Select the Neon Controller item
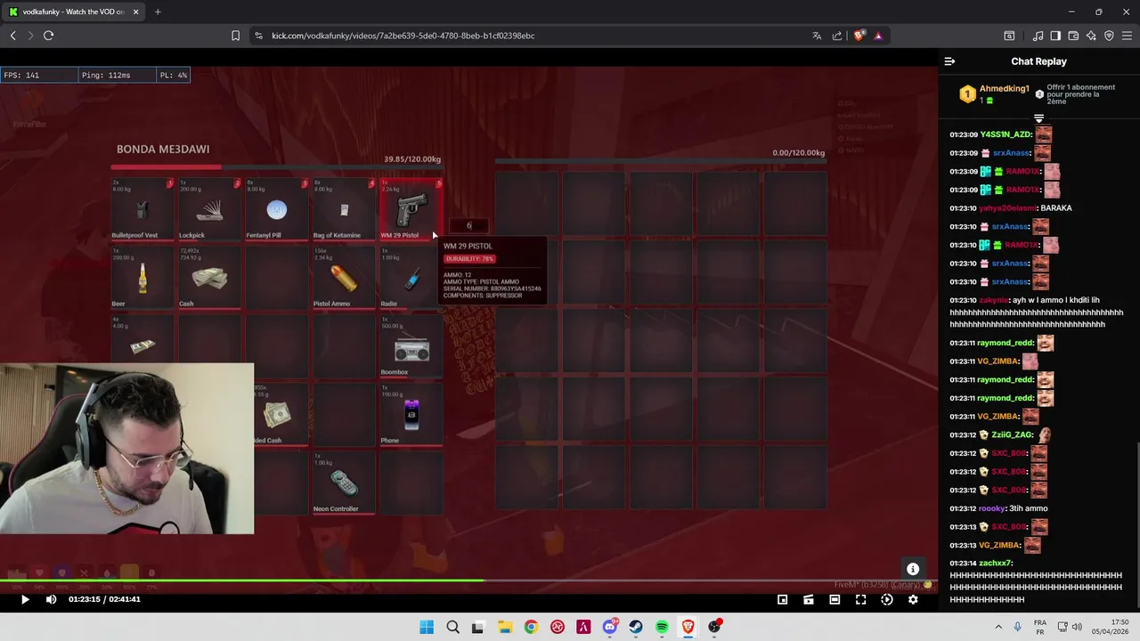The image size is (1140, 641). pos(344,484)
